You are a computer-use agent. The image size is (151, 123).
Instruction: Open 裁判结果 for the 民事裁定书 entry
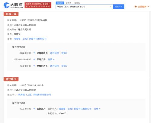[x=54, y=53]
